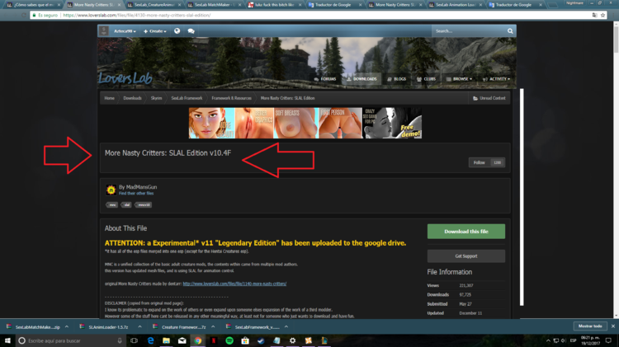The width and height of the screenshot is (619, 347).
Task: Open the action center notifications icon
Action: (x=609, y=340)
